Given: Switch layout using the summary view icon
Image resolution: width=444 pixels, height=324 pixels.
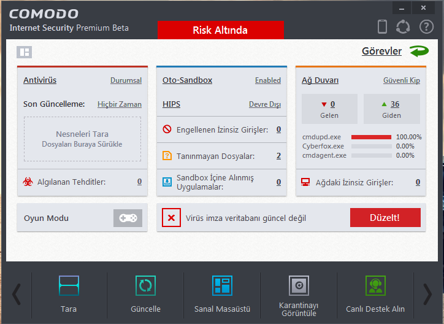Looking at the screenshot, I should coord(24,52).
